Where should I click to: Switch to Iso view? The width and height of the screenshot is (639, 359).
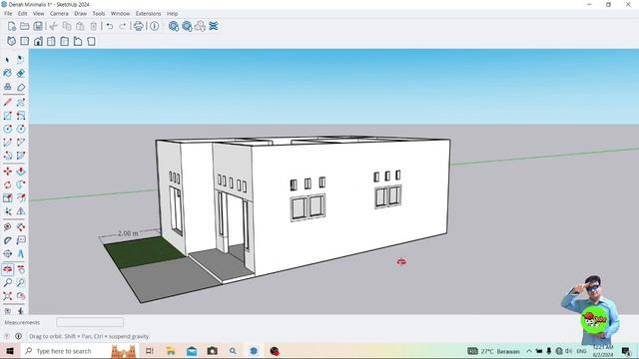(x=11, y=41)
